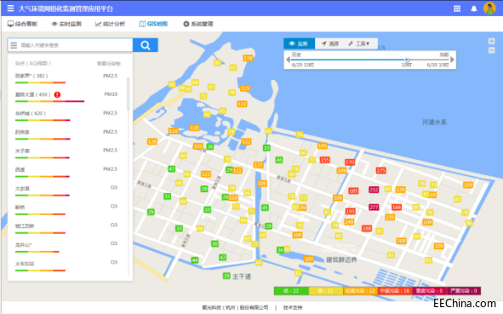Viewport: 503px width, 314px height.
Task: Step timeline forward with right arrow
Action: (452, 60)
